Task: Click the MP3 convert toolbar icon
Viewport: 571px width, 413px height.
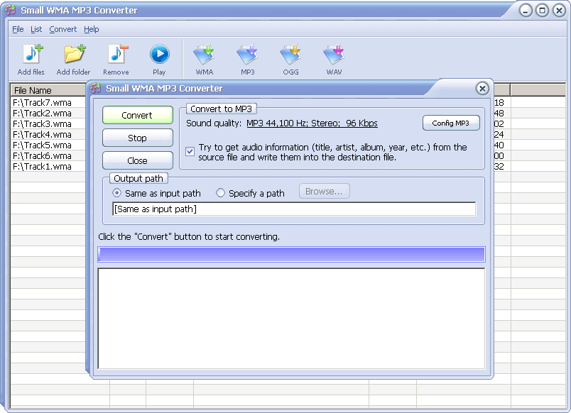Action: (x=248, y=60)
